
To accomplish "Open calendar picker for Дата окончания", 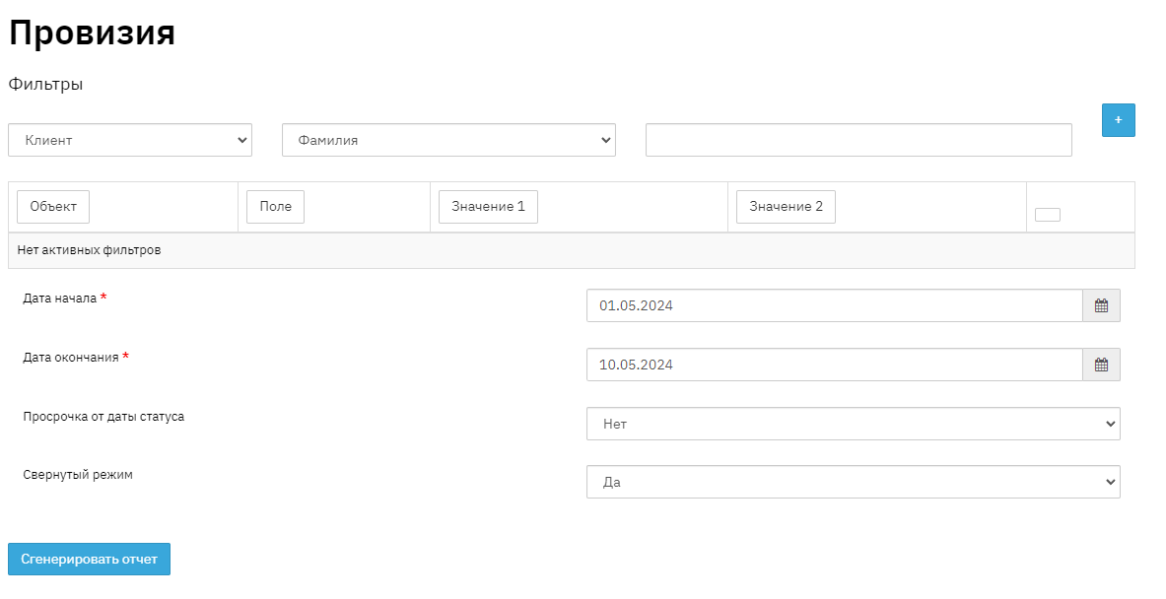I will [1101, 365].
